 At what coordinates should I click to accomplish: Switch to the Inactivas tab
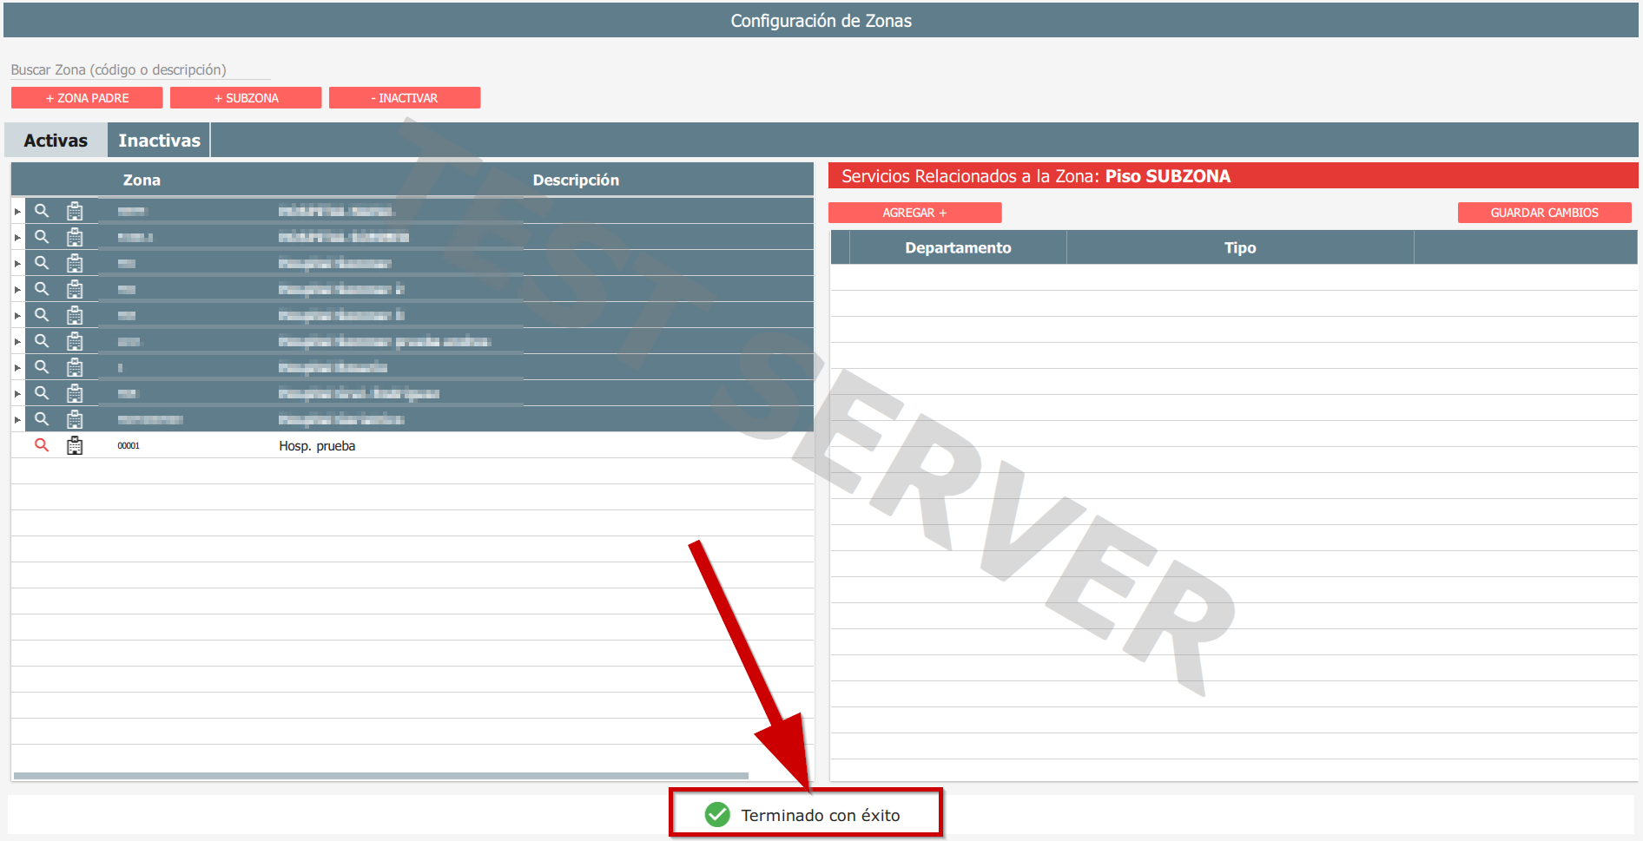tap(159, 141)
